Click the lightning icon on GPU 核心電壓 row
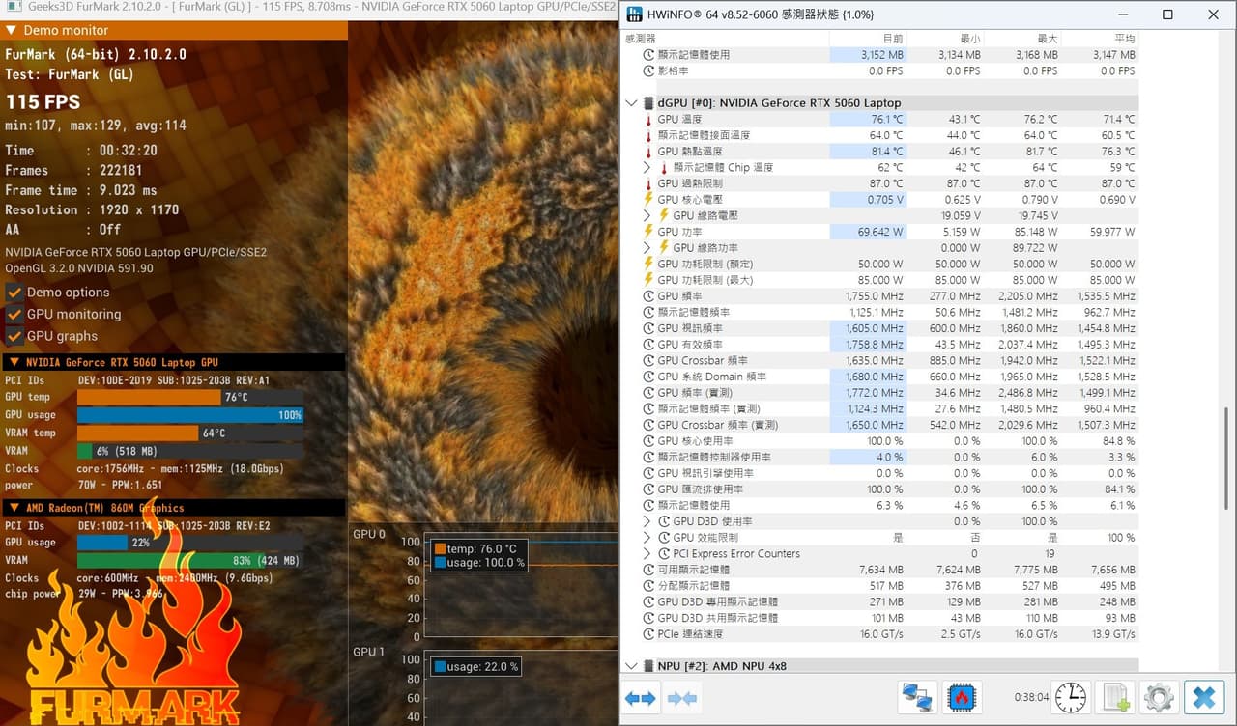The height and width of the screenshot is (726, 1237). tap(649, 200)
